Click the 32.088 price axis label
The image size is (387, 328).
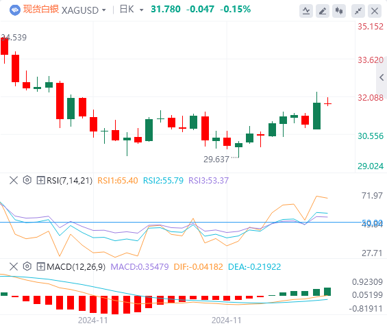coord(371,98)
